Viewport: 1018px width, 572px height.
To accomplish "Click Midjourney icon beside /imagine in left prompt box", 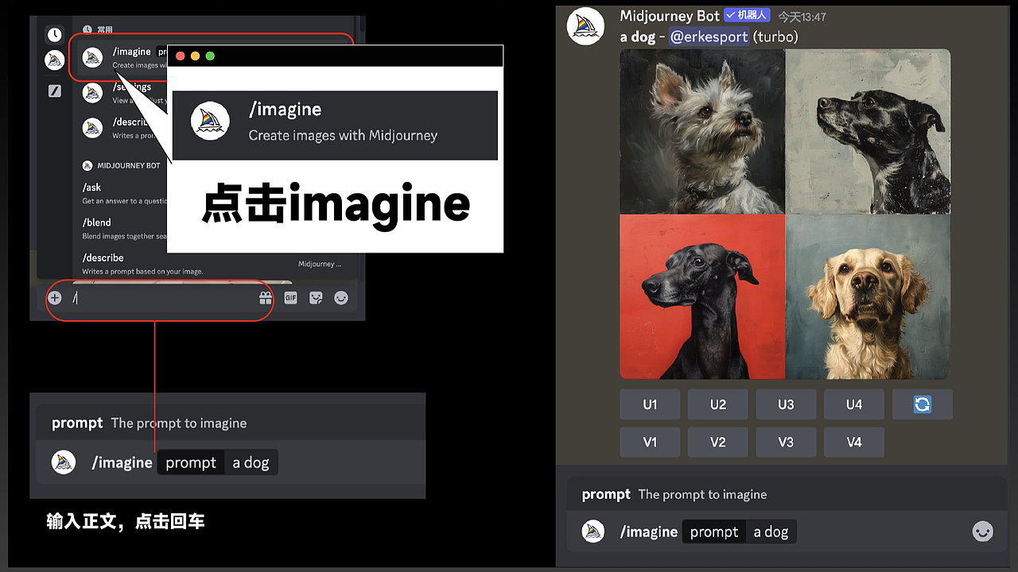I will click(x=64, y=462).
